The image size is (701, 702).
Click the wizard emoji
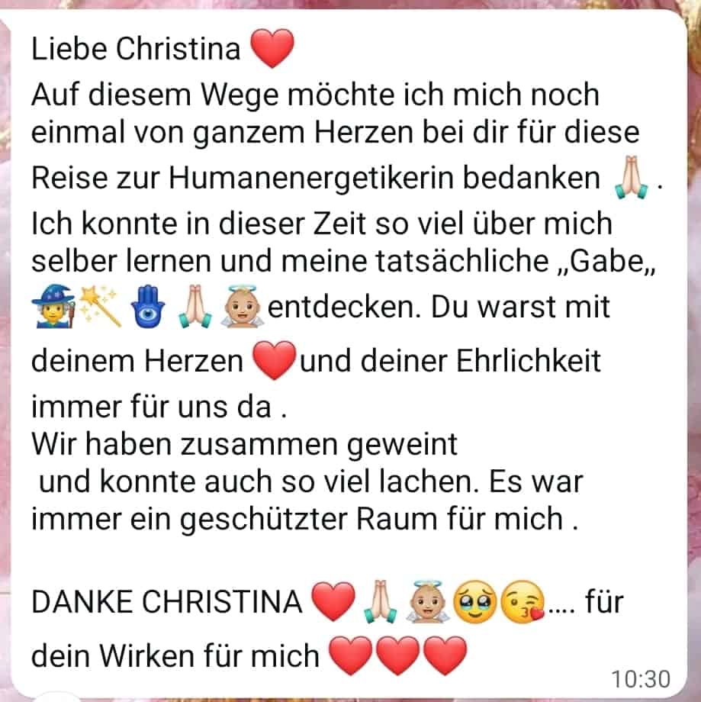click(x=53, y=306)
